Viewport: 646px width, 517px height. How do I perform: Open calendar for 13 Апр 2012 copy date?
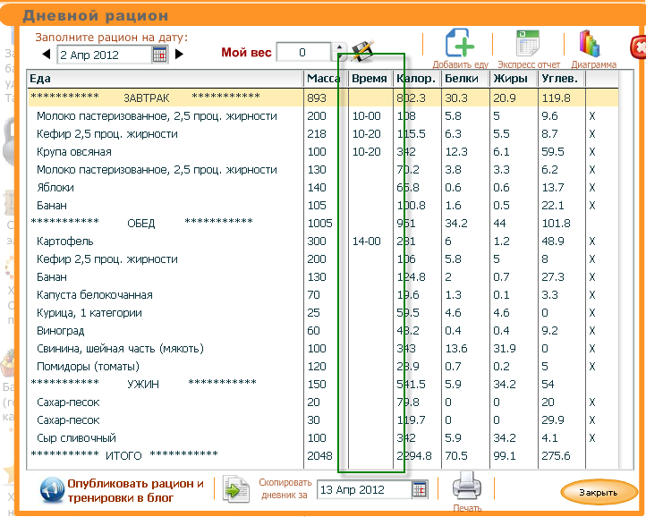click(420, 490)
